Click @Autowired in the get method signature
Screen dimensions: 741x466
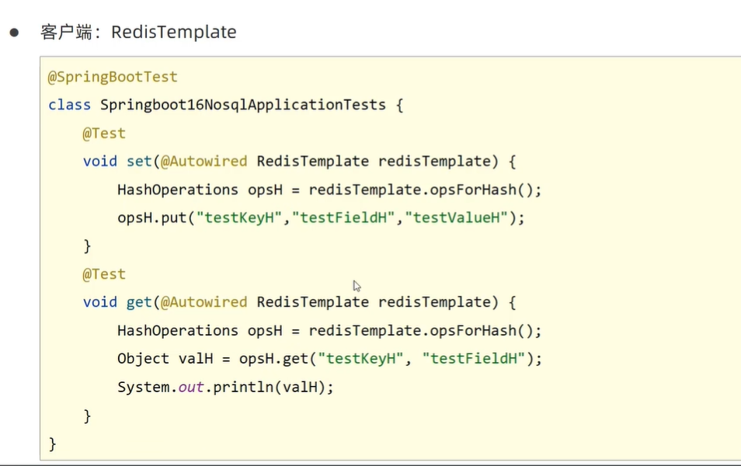point(204,302)
